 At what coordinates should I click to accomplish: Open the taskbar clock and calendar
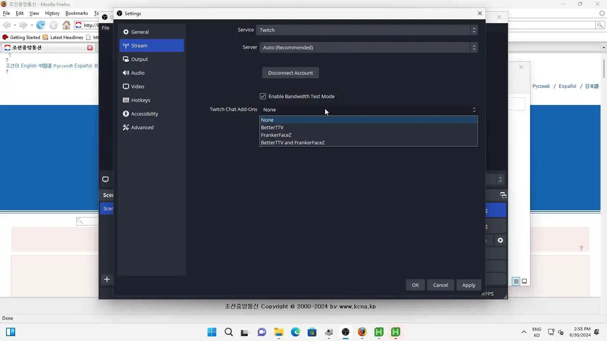point(580,332)
